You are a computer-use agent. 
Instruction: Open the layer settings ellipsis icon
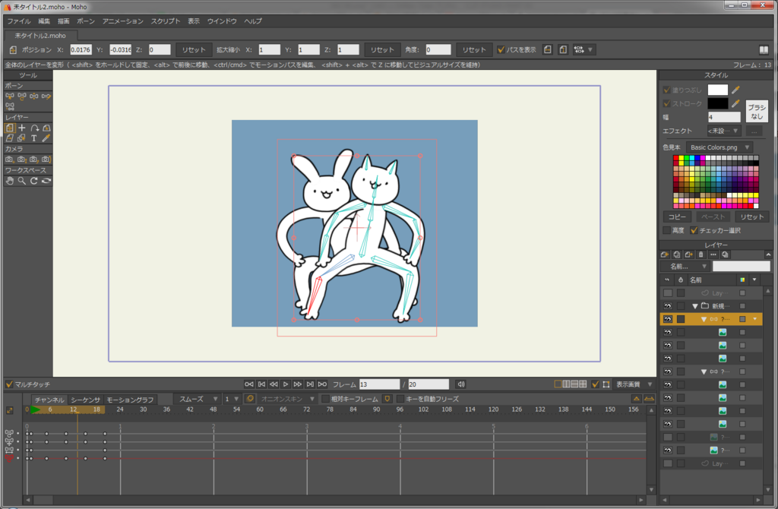pyautogui.click(x=713, y=254)
